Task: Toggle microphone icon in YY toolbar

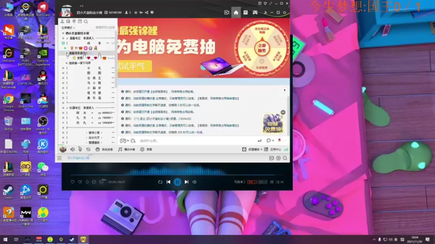Action: click(x=80, y=150)
